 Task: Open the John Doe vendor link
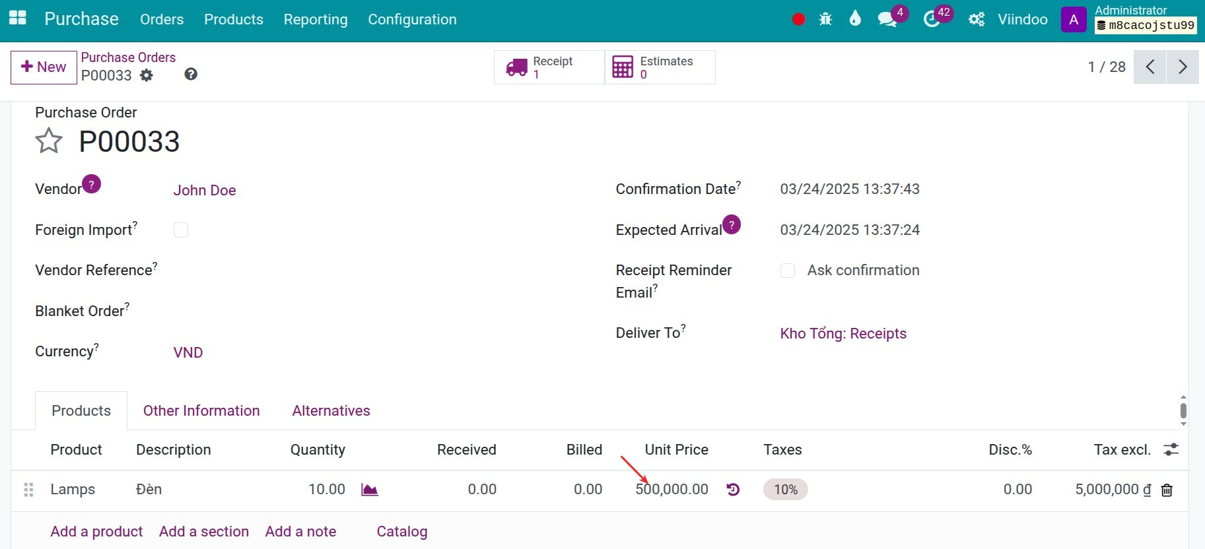click(x=205, y=190)
